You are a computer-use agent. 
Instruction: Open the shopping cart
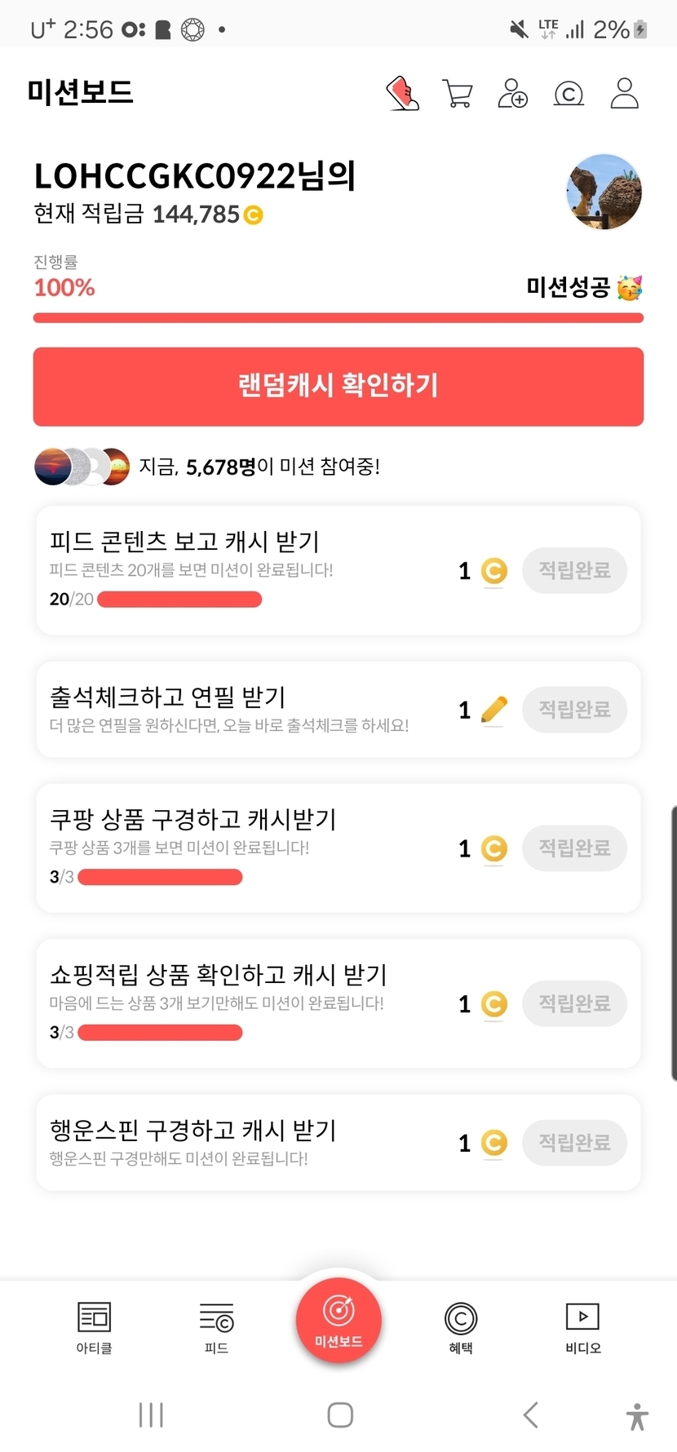pos(457,93)
